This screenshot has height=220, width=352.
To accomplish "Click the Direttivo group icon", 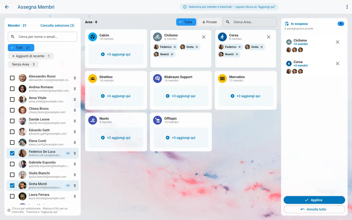I will pos(93,79).
